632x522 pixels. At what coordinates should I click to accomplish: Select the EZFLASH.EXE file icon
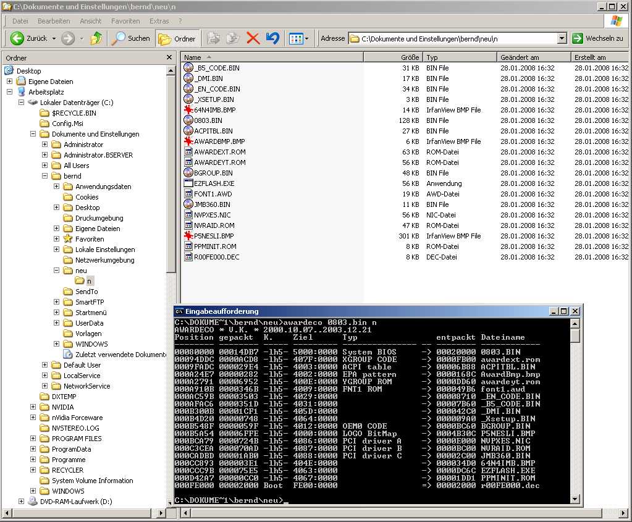[x=189, y=183]
